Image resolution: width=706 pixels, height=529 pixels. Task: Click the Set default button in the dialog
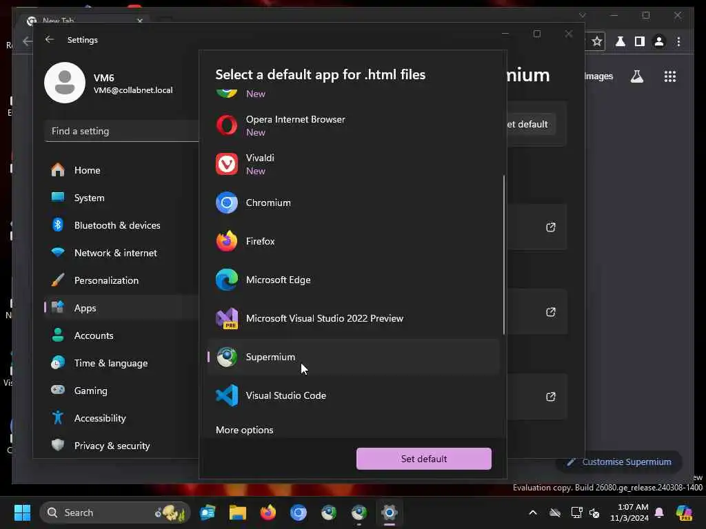pyautogui.click(x=424, y=459)
